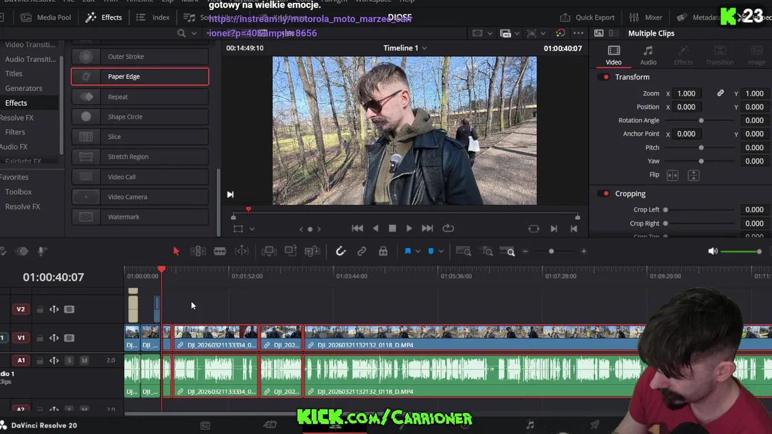Solo audio track A1

pos(69,360)
